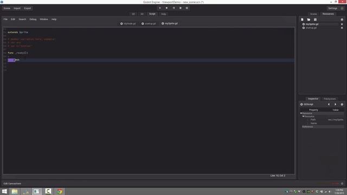Select the mySprite.gd script tab
Viewport: 347px width, 195px height.
click(x=170, y=23)
